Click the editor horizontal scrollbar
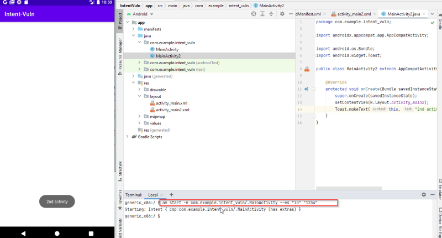Image resolution: width=442 pixels, height=238 pixels. (x=349, y=188)
